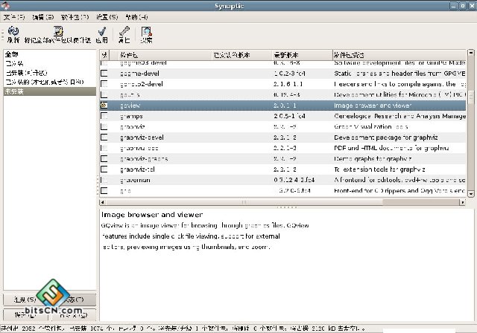Select the graphviz-devel package name
The height and width of the screenshot is (333, 477).
point(142,138)
